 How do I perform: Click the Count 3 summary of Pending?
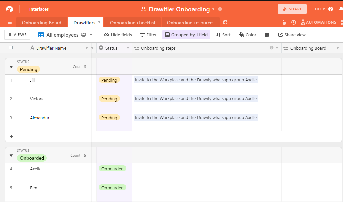point(79,67)
